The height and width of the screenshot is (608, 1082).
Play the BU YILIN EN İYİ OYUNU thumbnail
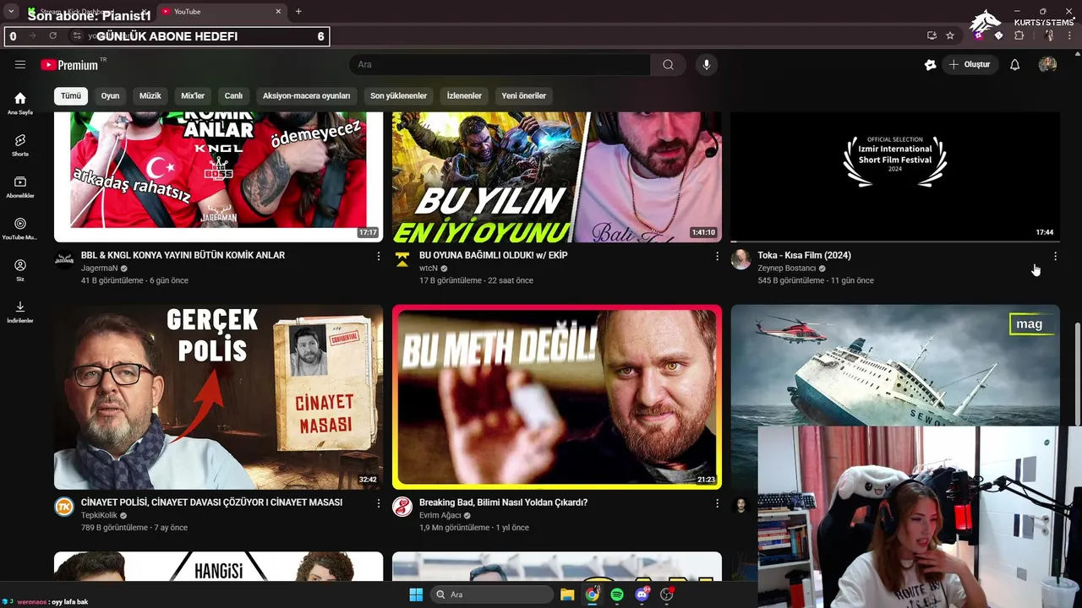pos(557,176)
